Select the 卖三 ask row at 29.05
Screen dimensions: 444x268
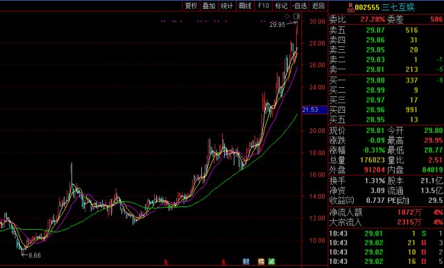click(386, 50)
